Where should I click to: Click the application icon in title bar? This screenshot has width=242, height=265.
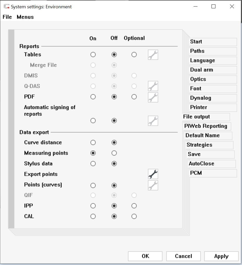pos(7,7)
